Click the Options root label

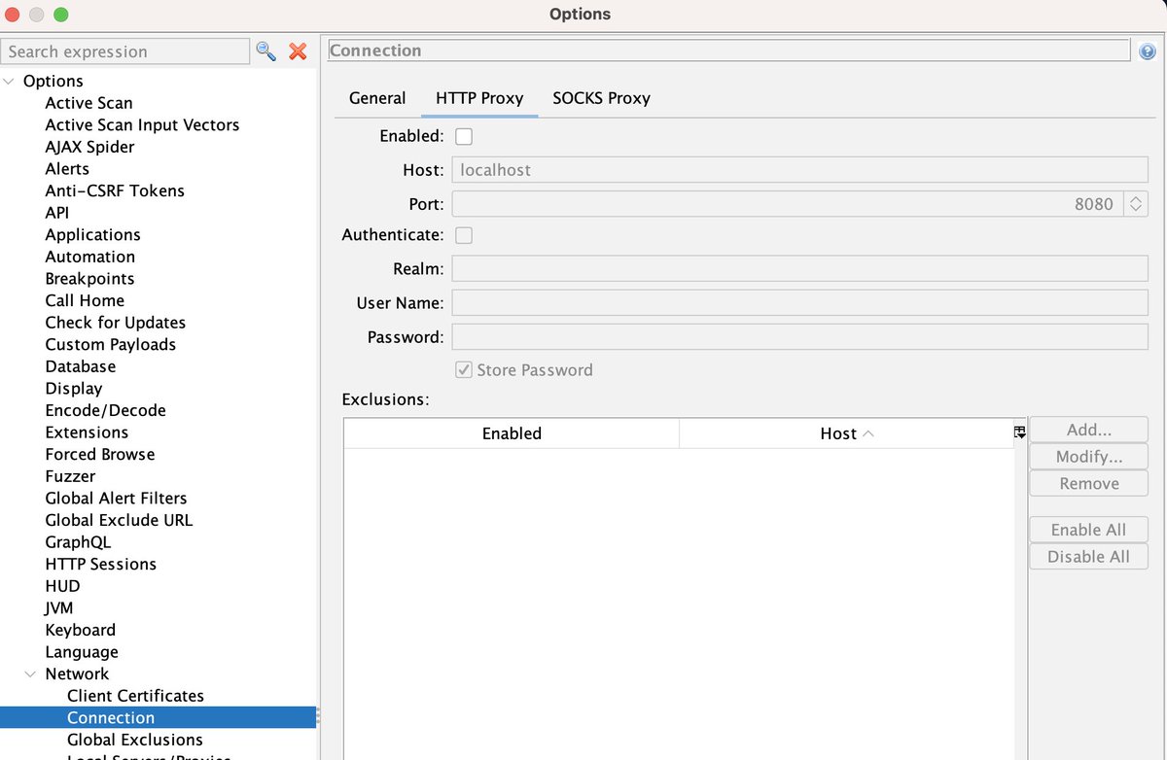53,81
